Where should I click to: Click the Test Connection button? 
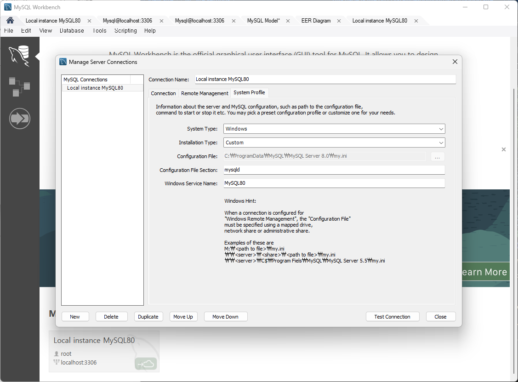coord(392,317)
